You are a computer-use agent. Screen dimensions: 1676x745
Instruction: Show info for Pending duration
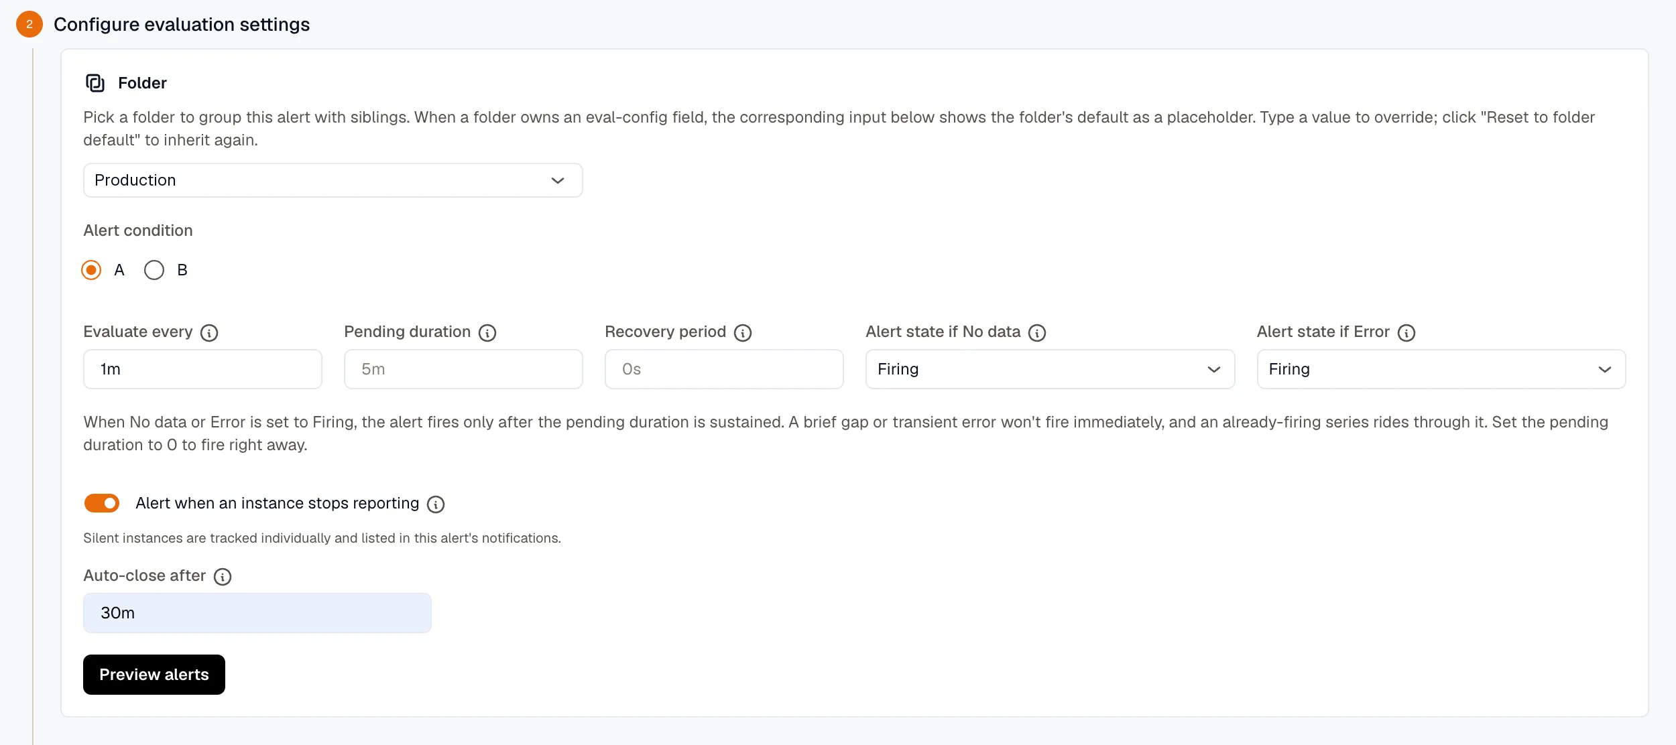click(x=487, y=333)
